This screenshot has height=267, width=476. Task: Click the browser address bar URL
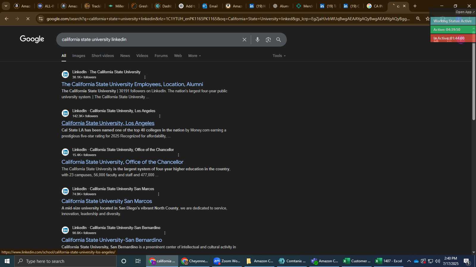228,19
